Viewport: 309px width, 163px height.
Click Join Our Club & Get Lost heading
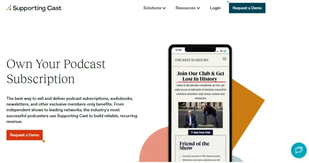coord(200,76)
